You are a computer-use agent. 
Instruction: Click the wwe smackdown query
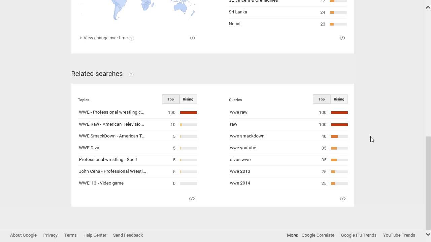[x=247, y=136]
